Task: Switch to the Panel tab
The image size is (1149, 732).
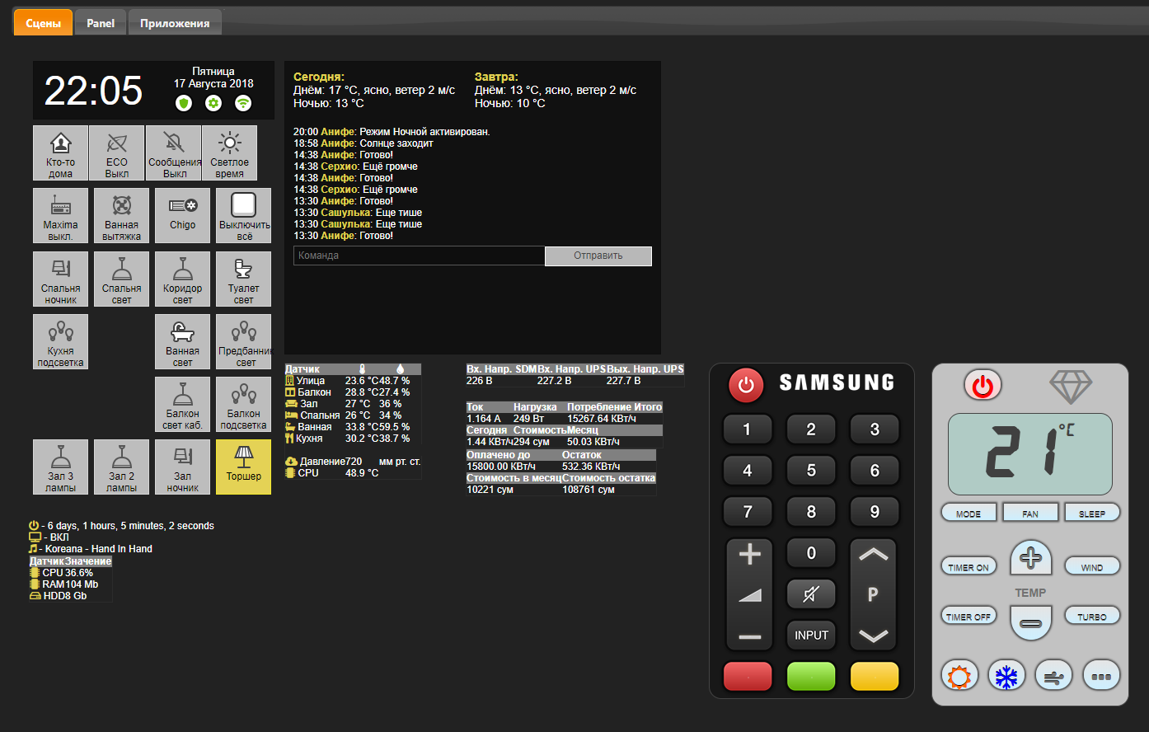Action: click(101, 23)
